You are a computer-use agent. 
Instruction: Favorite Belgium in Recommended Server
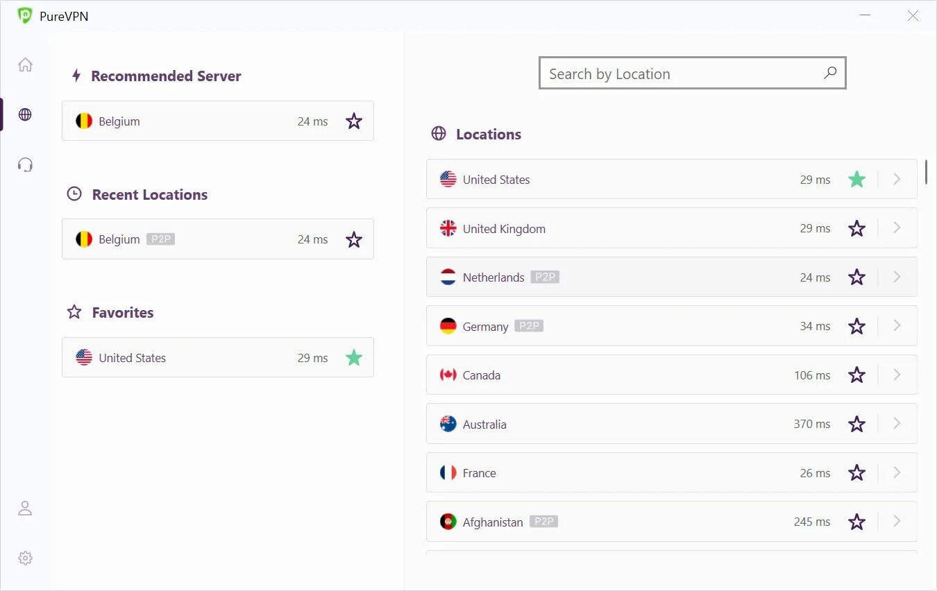point(354,121)
